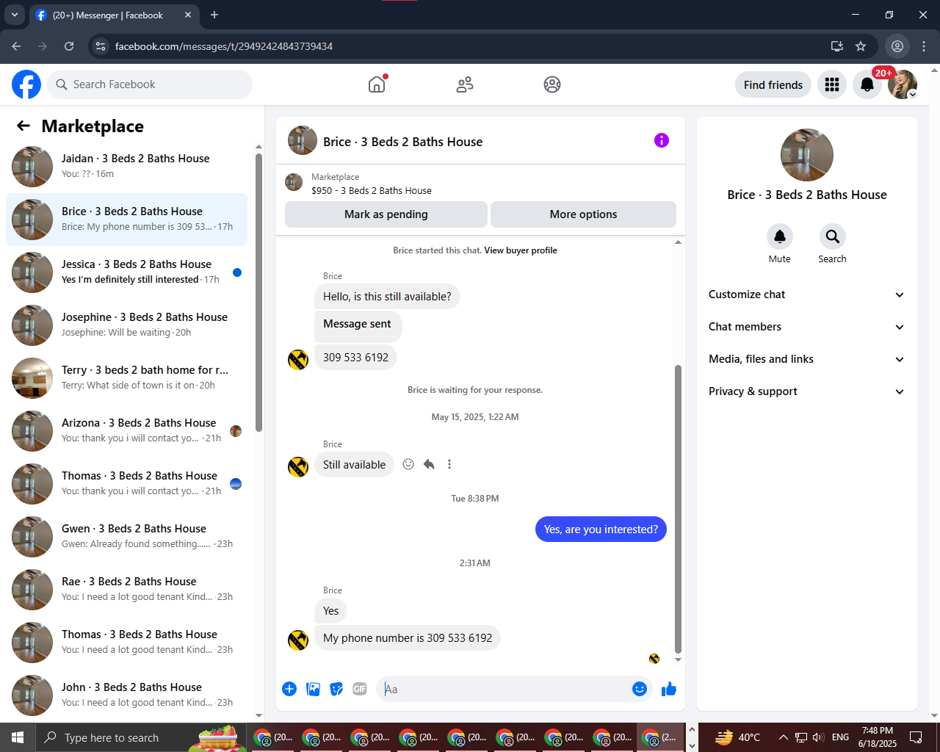
Task: Click the message input box
Action: [505, 689]
